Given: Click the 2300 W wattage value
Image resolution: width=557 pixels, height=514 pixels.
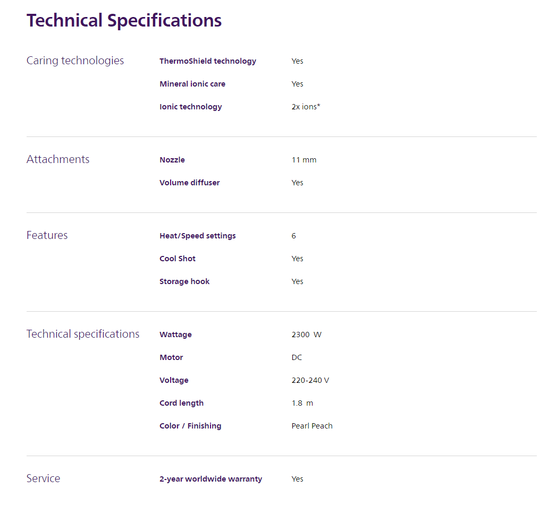Looking at the screenshot, I should [x=306, y=335].
